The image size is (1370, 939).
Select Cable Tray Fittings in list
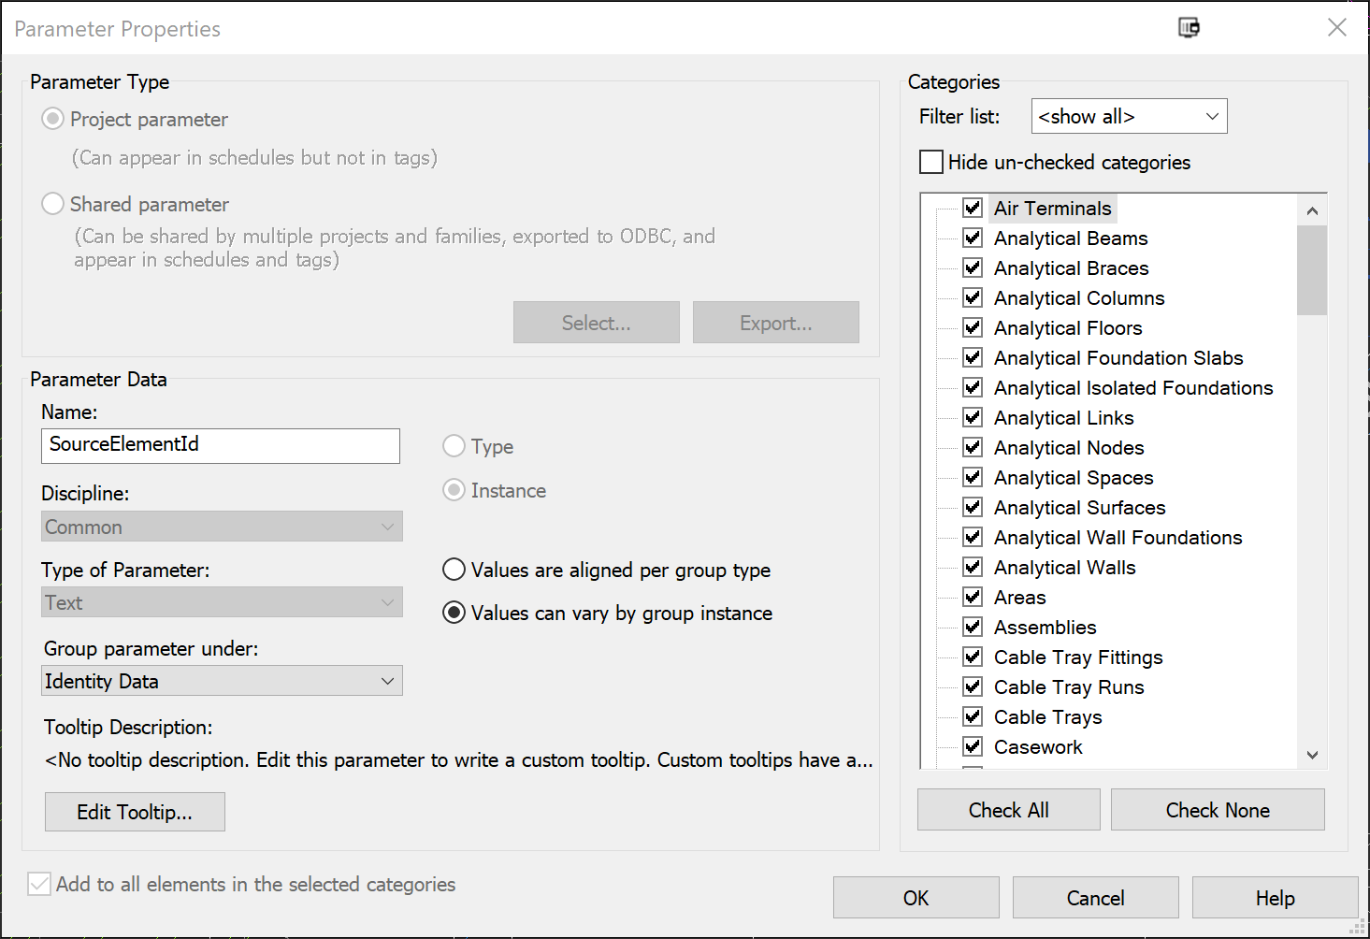tap(1077, 657)
